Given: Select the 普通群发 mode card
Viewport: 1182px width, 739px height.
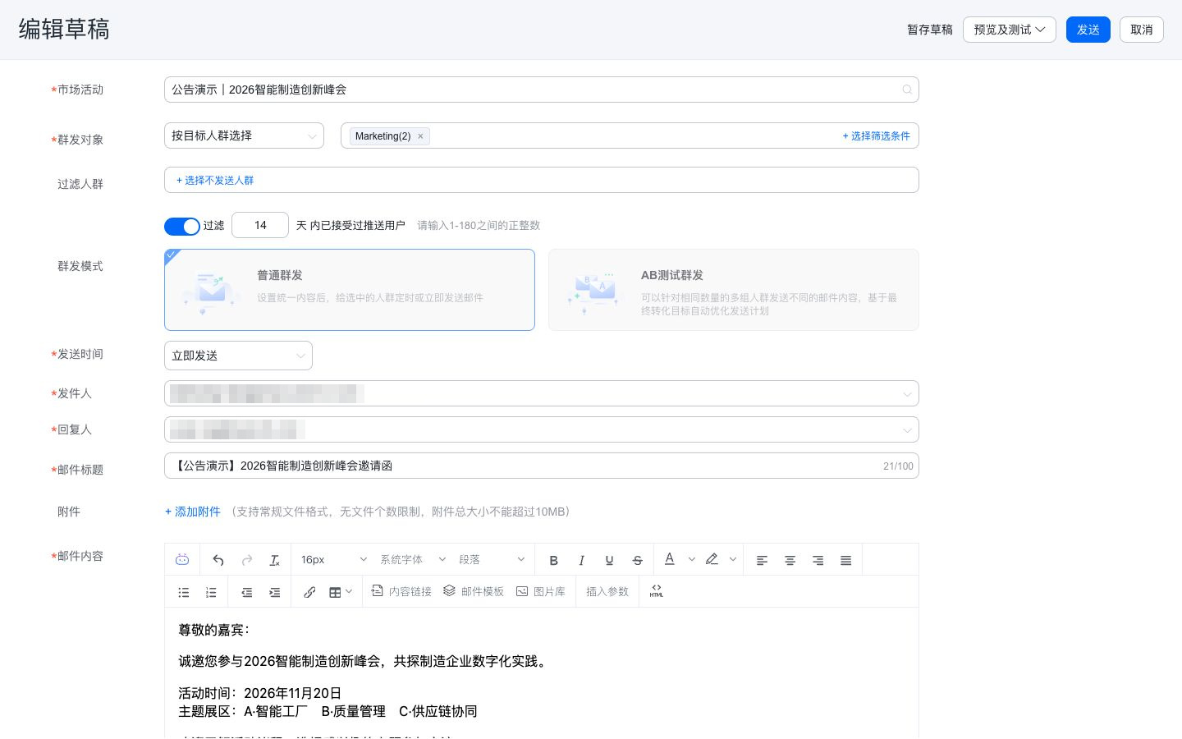Looking at the screenshot, I should click(x=350, y=290).
